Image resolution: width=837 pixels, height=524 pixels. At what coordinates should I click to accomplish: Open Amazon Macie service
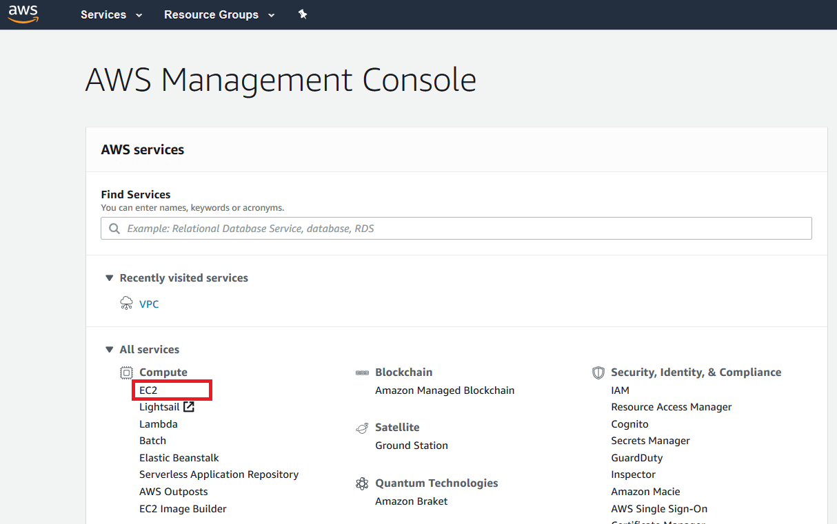(645, 492)
